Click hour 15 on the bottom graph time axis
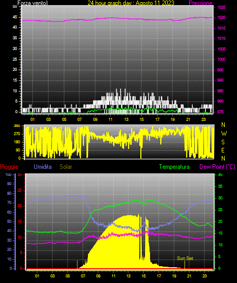The image size is (237, 283). tap(143, 276)
